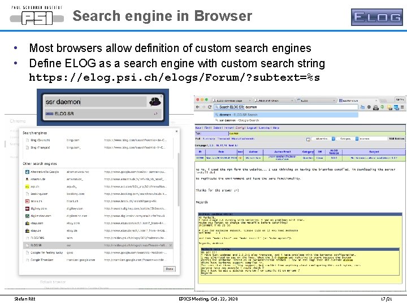Click the Done button in Search engines dialog
This screenshot has width=407, height=305.
tap(170, 269)
